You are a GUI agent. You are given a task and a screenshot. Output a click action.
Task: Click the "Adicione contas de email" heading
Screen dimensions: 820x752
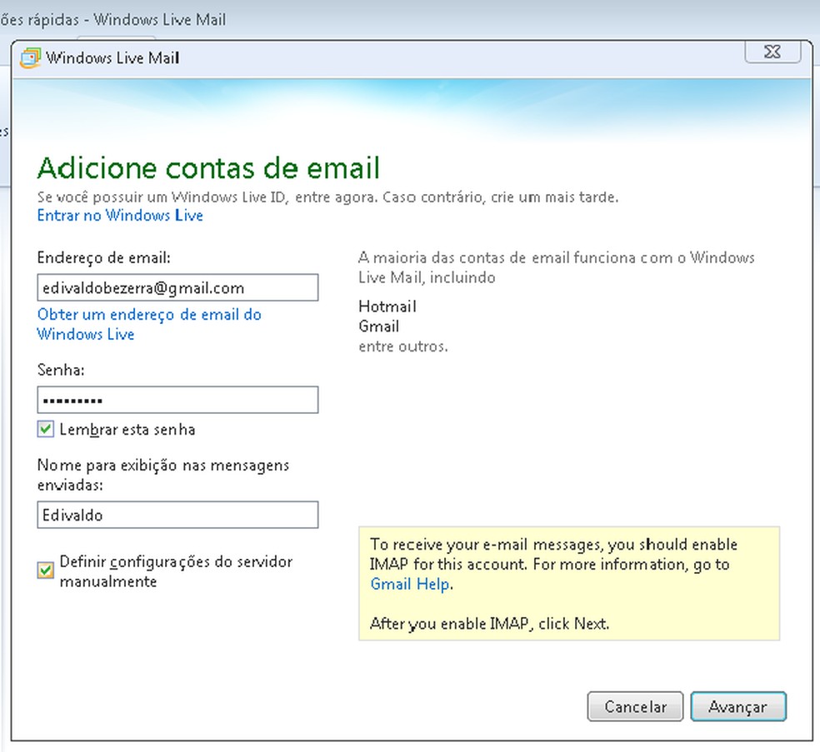(207, 167)
